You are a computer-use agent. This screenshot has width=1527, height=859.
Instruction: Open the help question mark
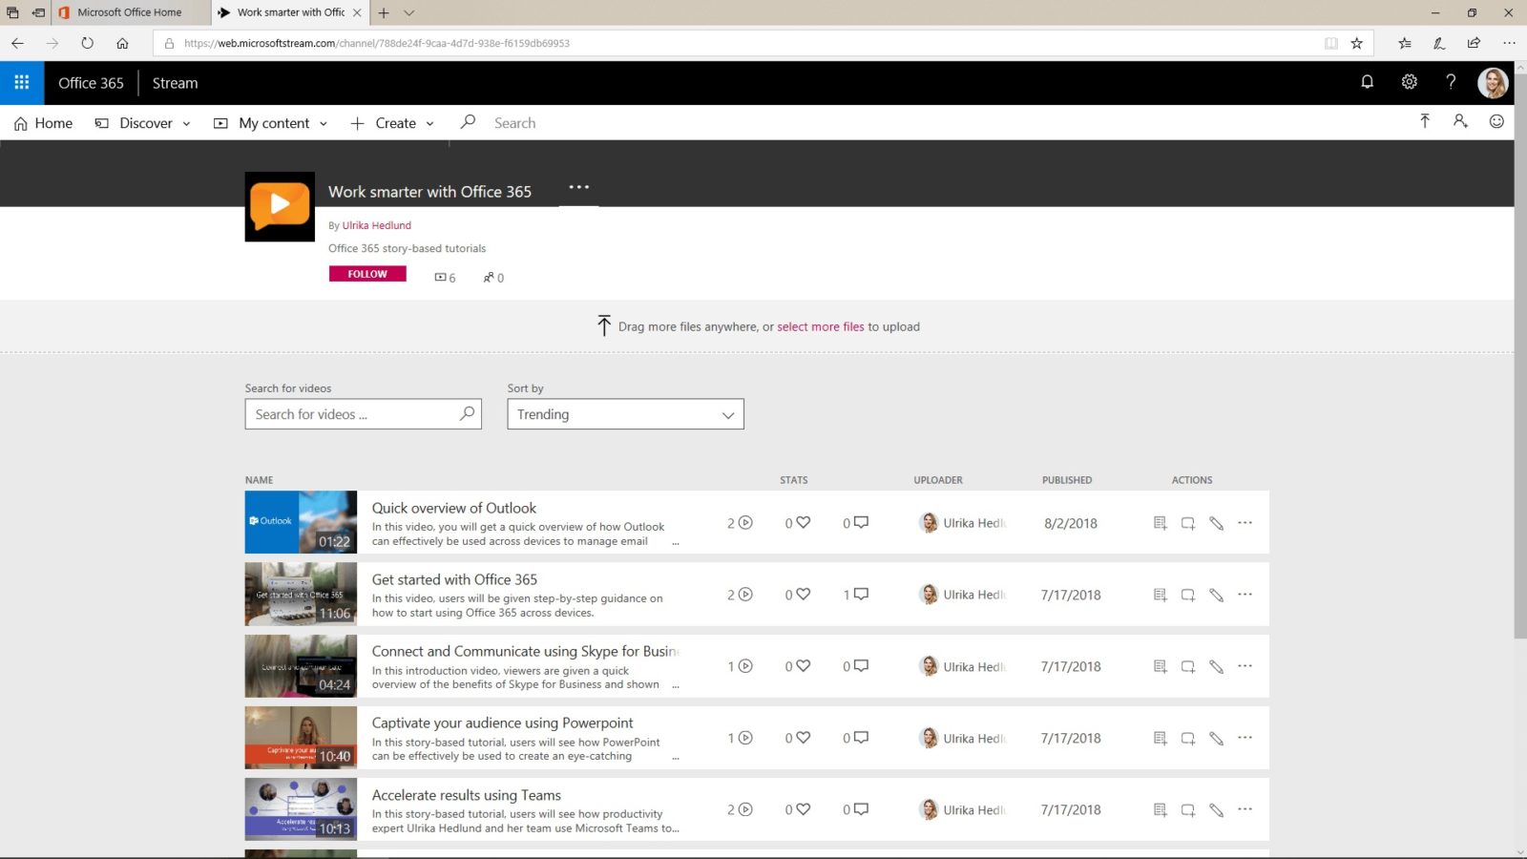point(1451,82)
